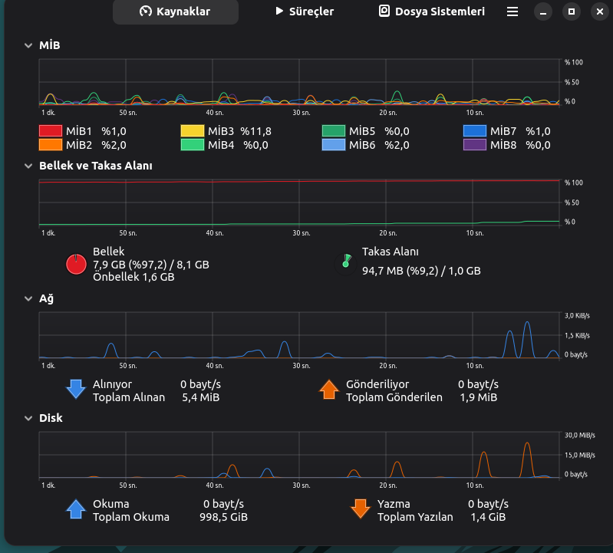Change the MİB1 red color swatch

[x=50, y=131]
